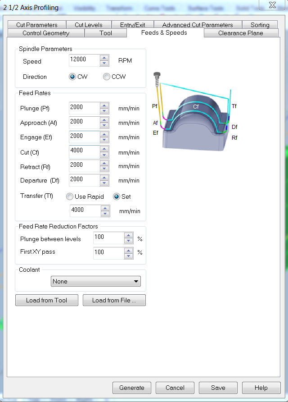Increase Spindle Speed with up arrow
Screen dimensions: 288x402
click(104, 58)
